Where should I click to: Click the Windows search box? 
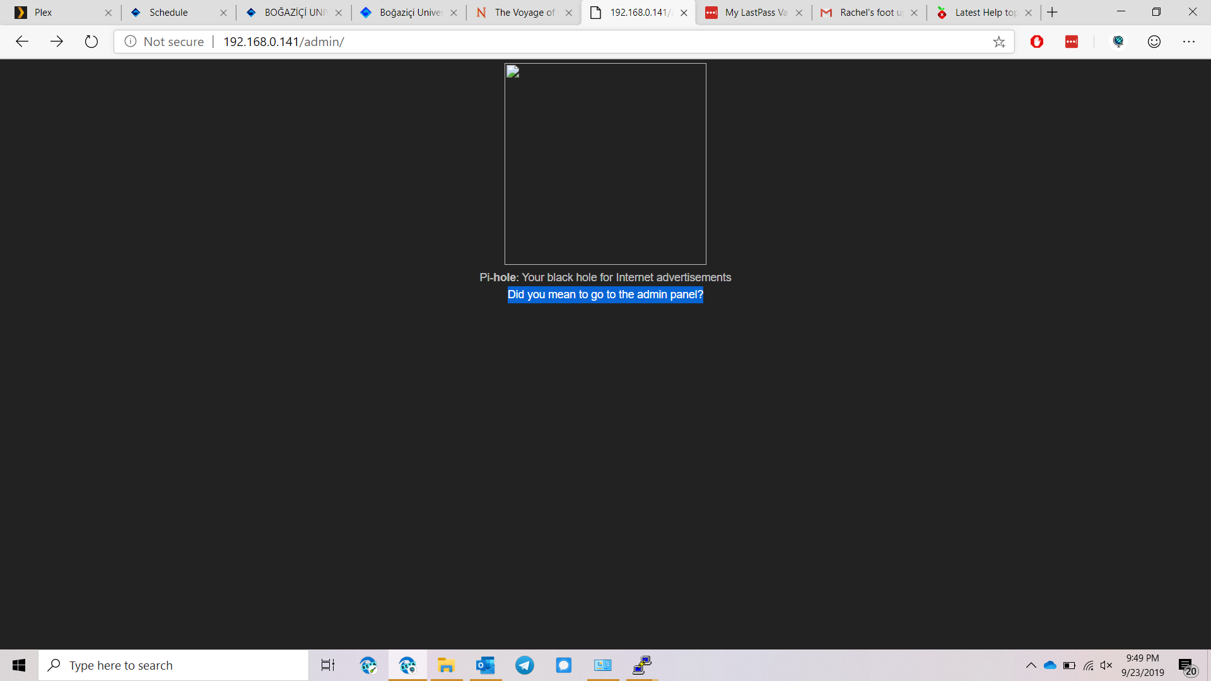[173, 665]
